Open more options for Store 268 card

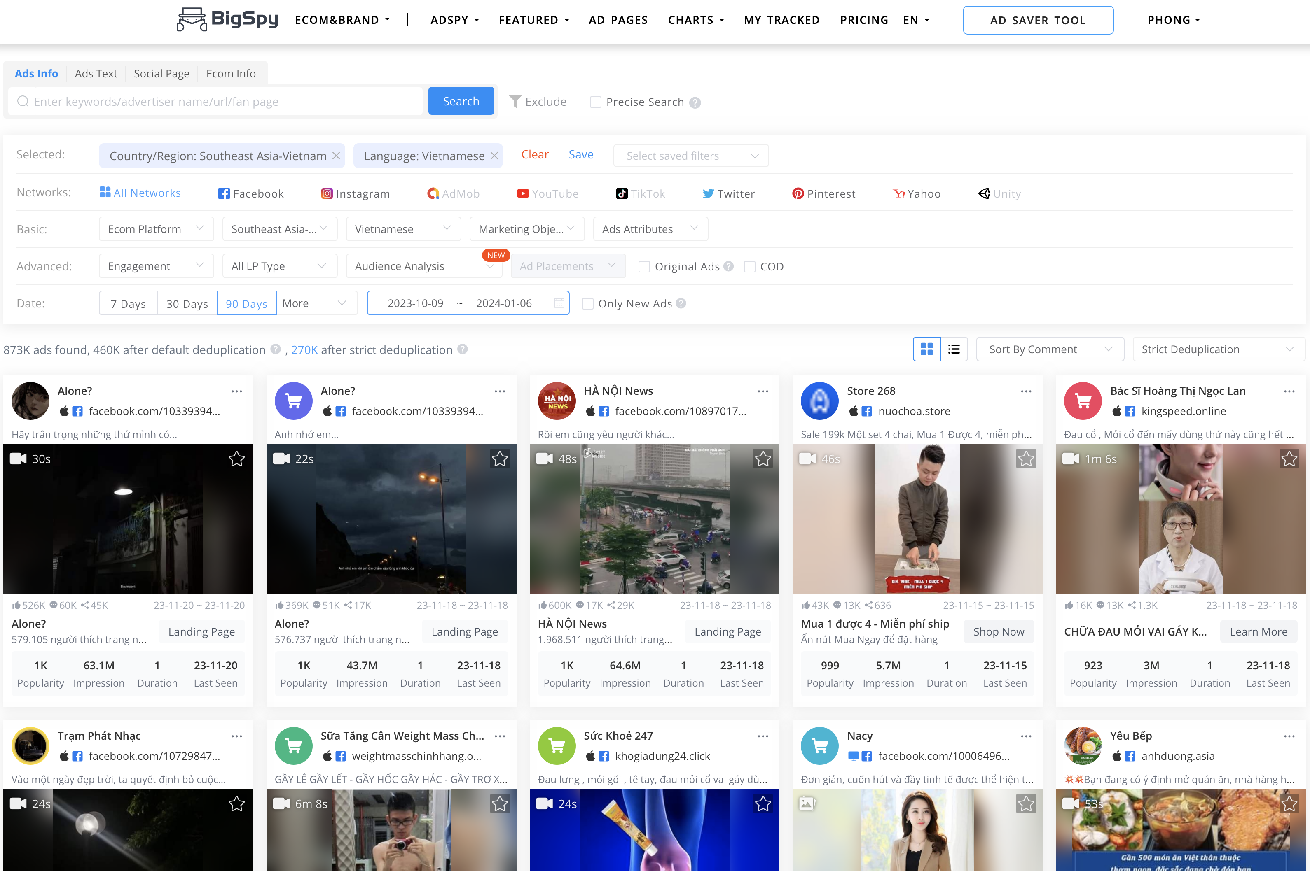1026,391
